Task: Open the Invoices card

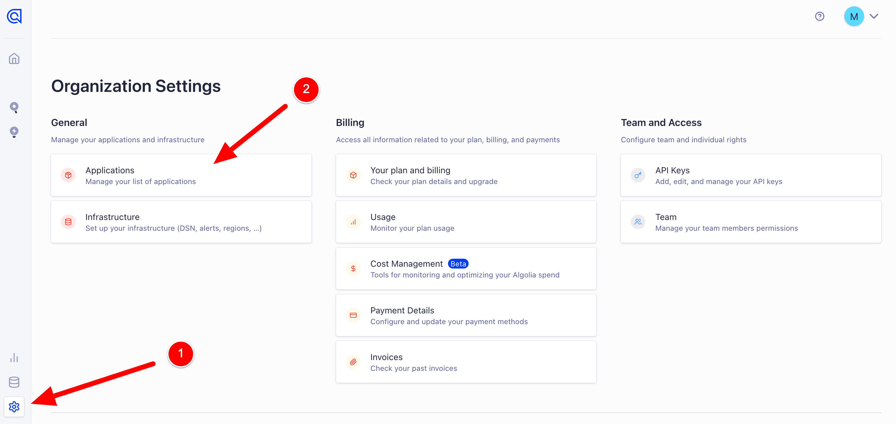Action: [x=466, y=362]
